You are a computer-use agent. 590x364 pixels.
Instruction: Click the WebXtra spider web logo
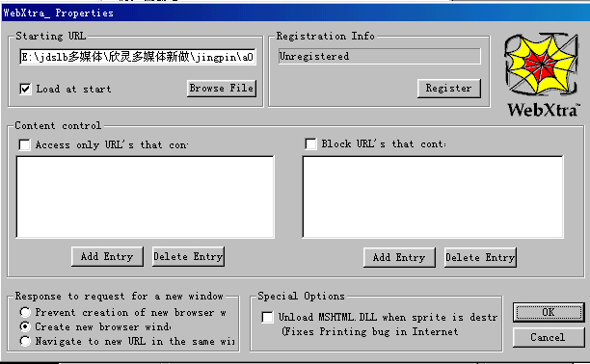pos(541,65)
